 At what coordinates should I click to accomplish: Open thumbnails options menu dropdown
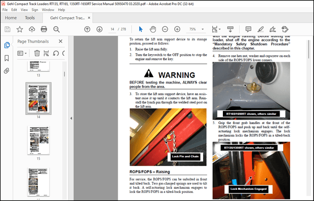[22, 53]
